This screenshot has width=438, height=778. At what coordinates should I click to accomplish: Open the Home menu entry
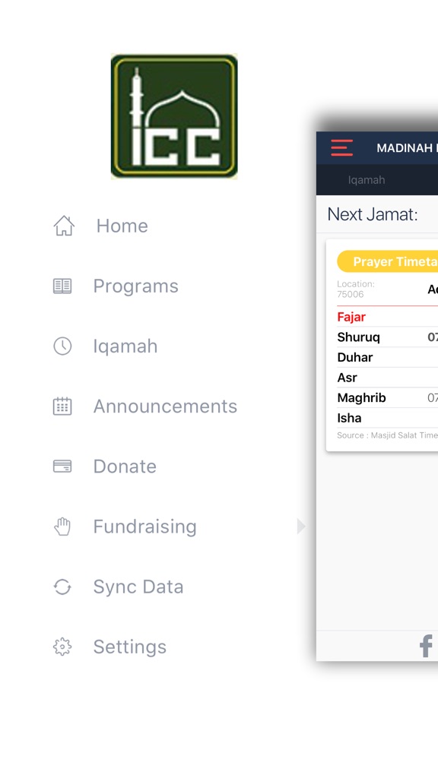[x=122, y=225]
